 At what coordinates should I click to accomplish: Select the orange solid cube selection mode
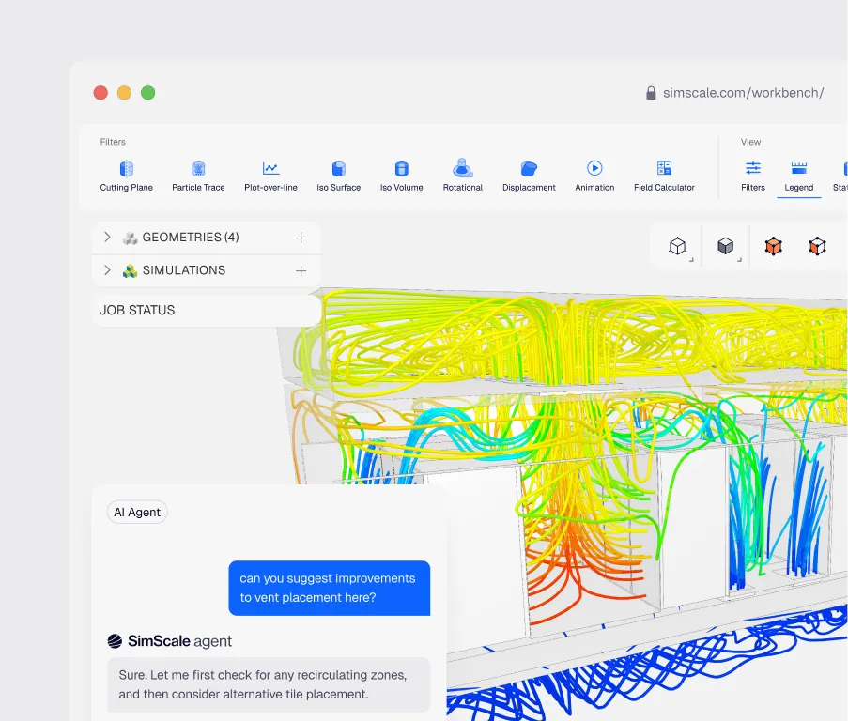(x=774, y=247)
